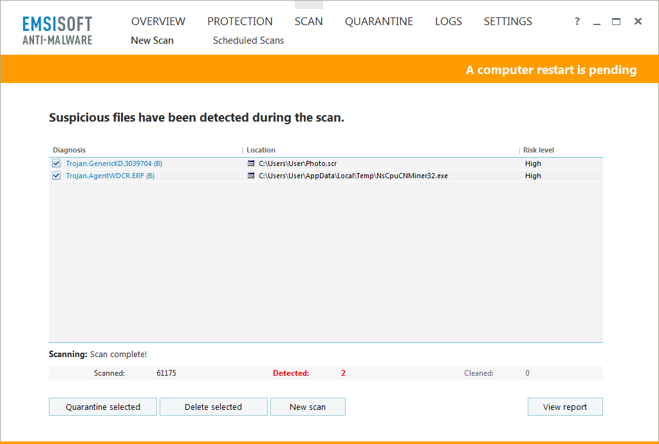
Task: Open the LOGS tab
Action: point(449,21)
